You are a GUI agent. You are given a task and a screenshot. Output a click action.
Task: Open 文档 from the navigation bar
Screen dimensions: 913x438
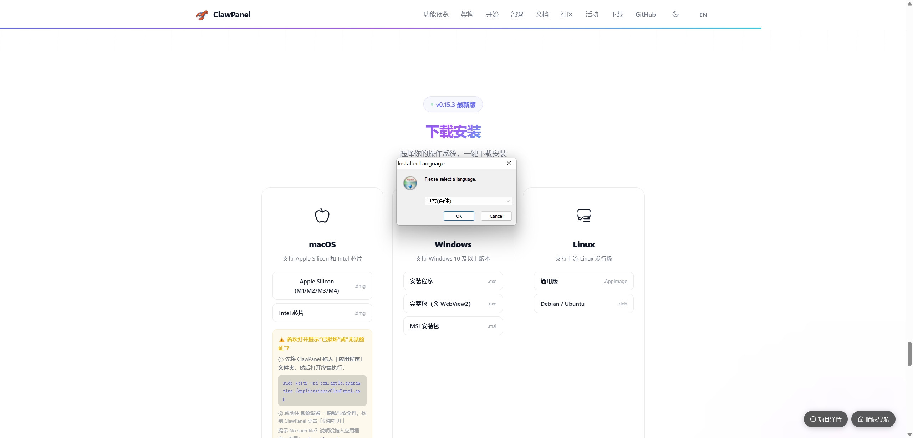point(542,15)
